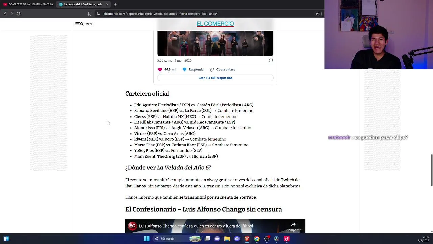Click 'Fabiana Sevillano (ESP)' list row
The image size is (433, 244).
(193, 111)
